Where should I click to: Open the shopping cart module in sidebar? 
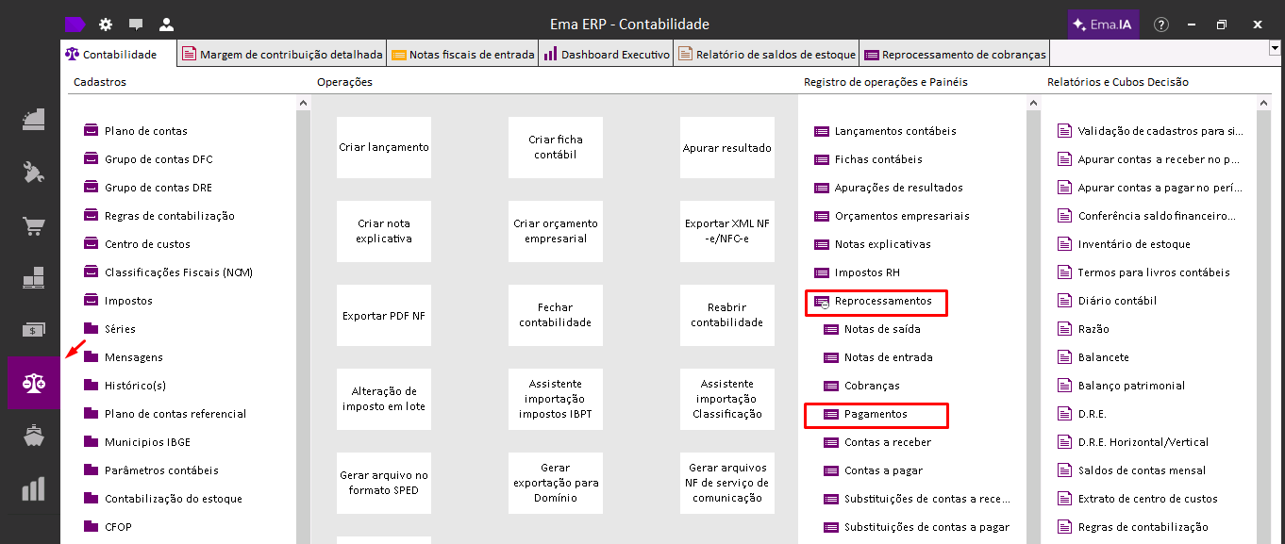click(x=33, y=226)
